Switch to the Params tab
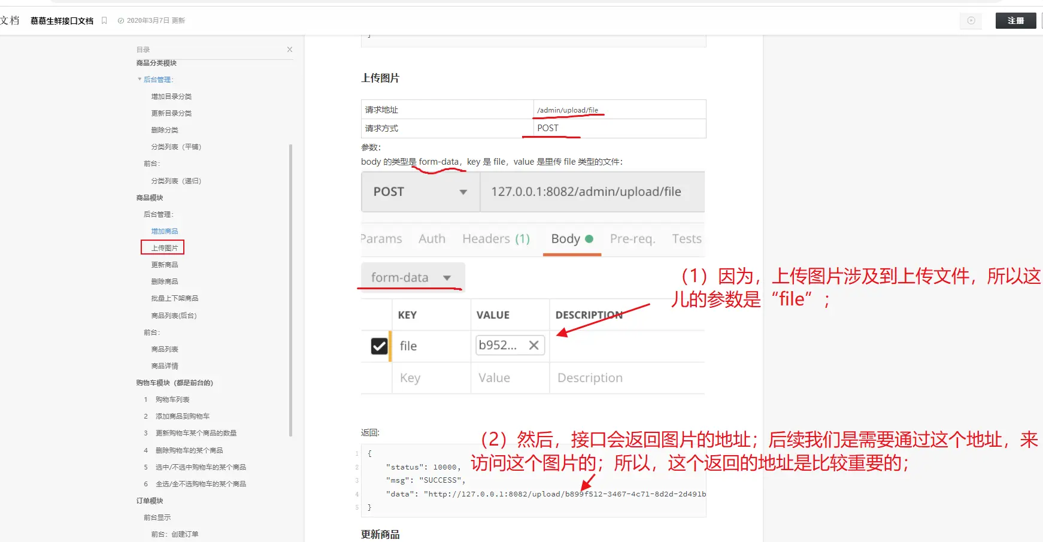 (x=381, y=239)
